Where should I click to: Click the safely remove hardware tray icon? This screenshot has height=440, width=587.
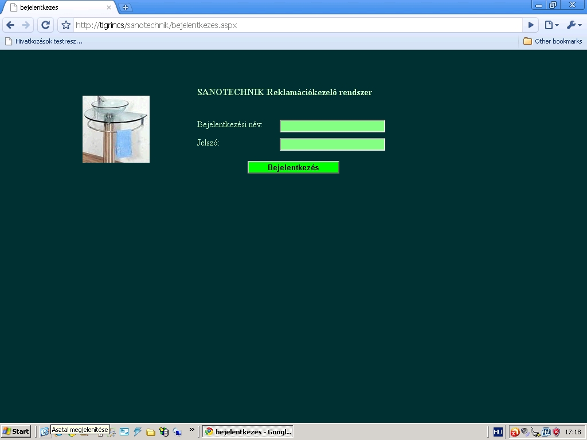(x=536, y=432)
